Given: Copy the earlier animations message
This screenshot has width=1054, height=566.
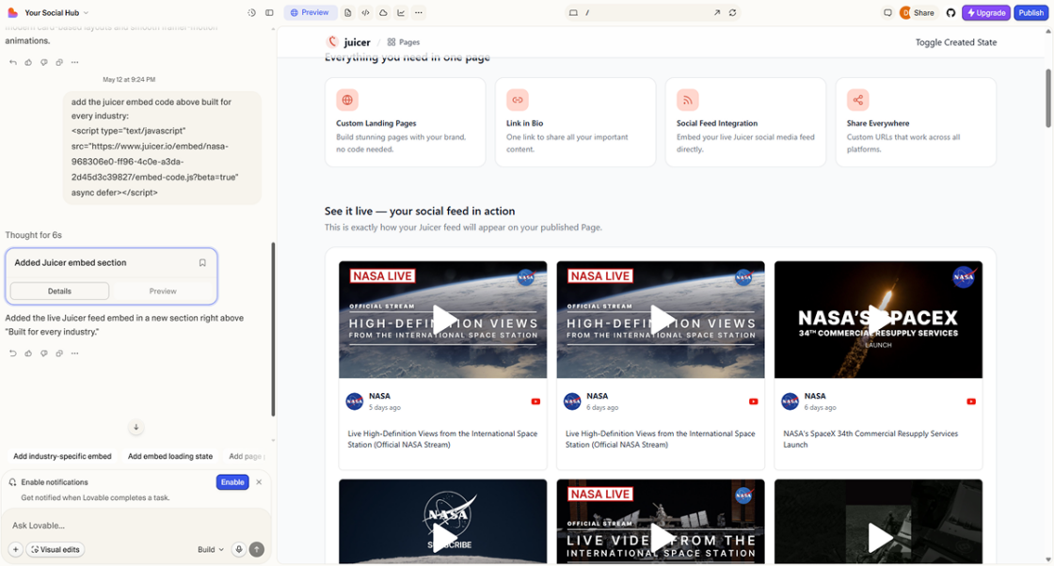Looking at the screenshot, I should coord(59,62).
